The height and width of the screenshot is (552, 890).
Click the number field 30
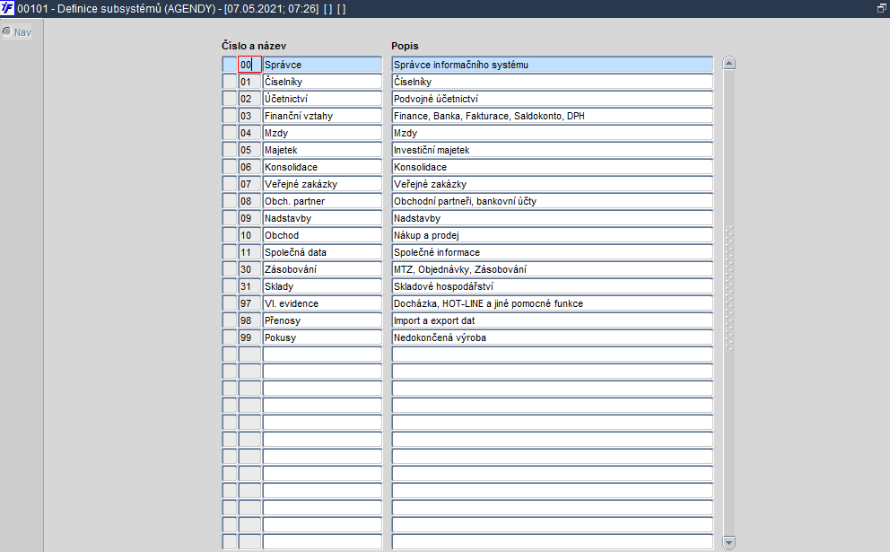click(x=249, y=268)
